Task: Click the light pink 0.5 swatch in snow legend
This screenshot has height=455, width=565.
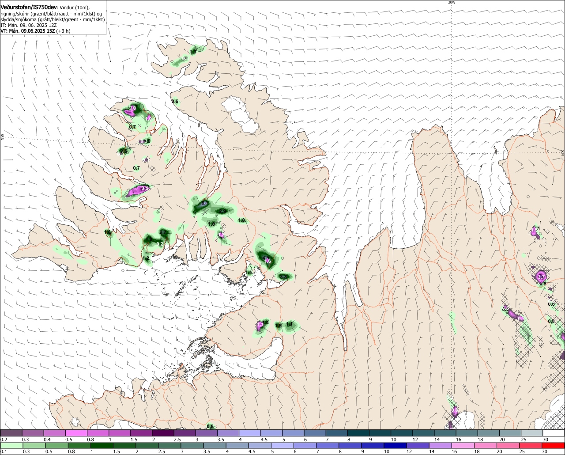Action: tap(76, 433)
